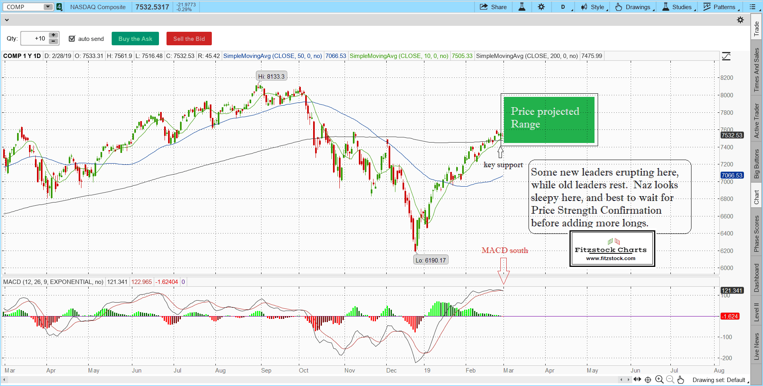Activate the pan hand icon at bottom
The width and height of the screenshot is (763, 386).
pos(681,380)
